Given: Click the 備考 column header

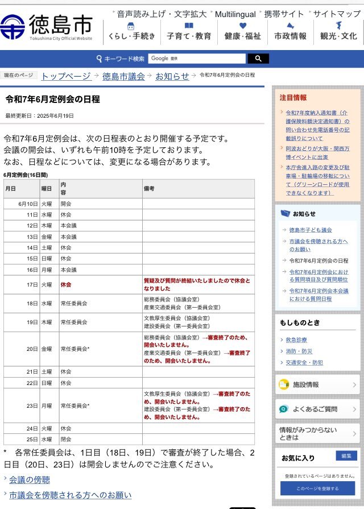Looking at the screenshot, I should [198, 189].
